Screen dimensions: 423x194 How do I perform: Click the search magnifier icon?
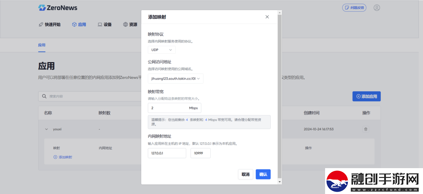[x=44, y=96]
